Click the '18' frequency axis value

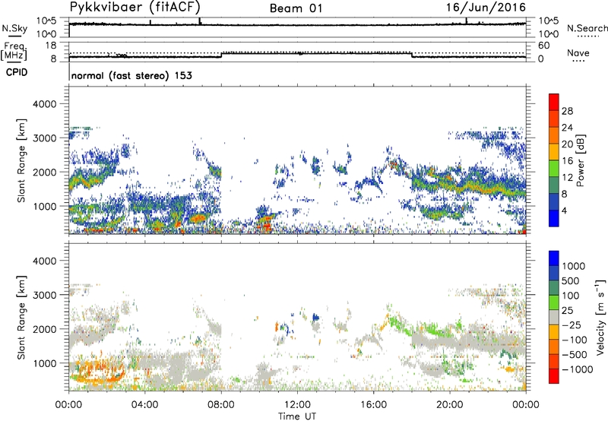51,46
